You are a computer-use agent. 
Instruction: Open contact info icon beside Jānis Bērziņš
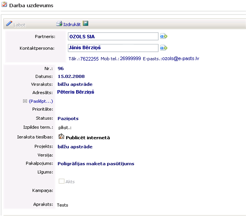[164, 48]
